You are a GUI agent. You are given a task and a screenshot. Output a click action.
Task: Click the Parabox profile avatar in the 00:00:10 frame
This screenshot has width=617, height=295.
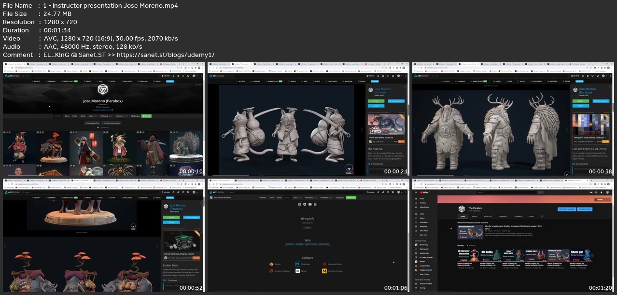tap(103, 89)
